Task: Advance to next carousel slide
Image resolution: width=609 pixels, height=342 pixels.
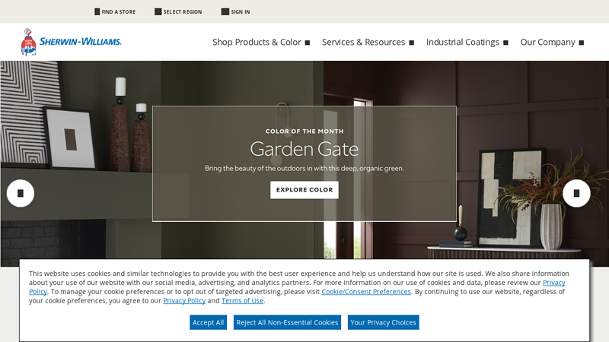Action: [576, 193]
